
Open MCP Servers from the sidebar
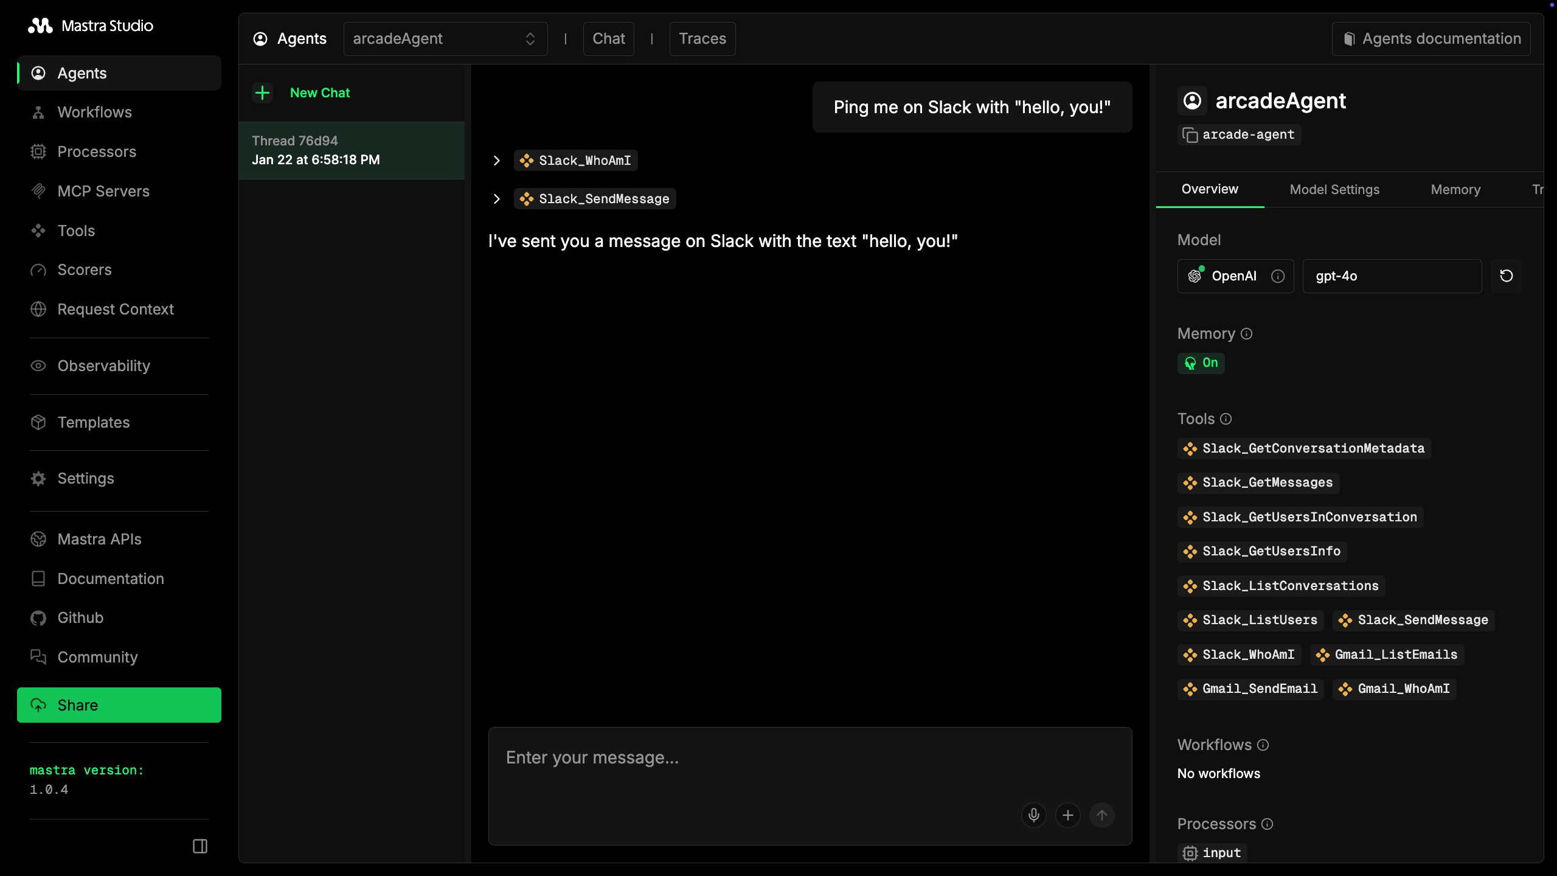pos(103,191)
